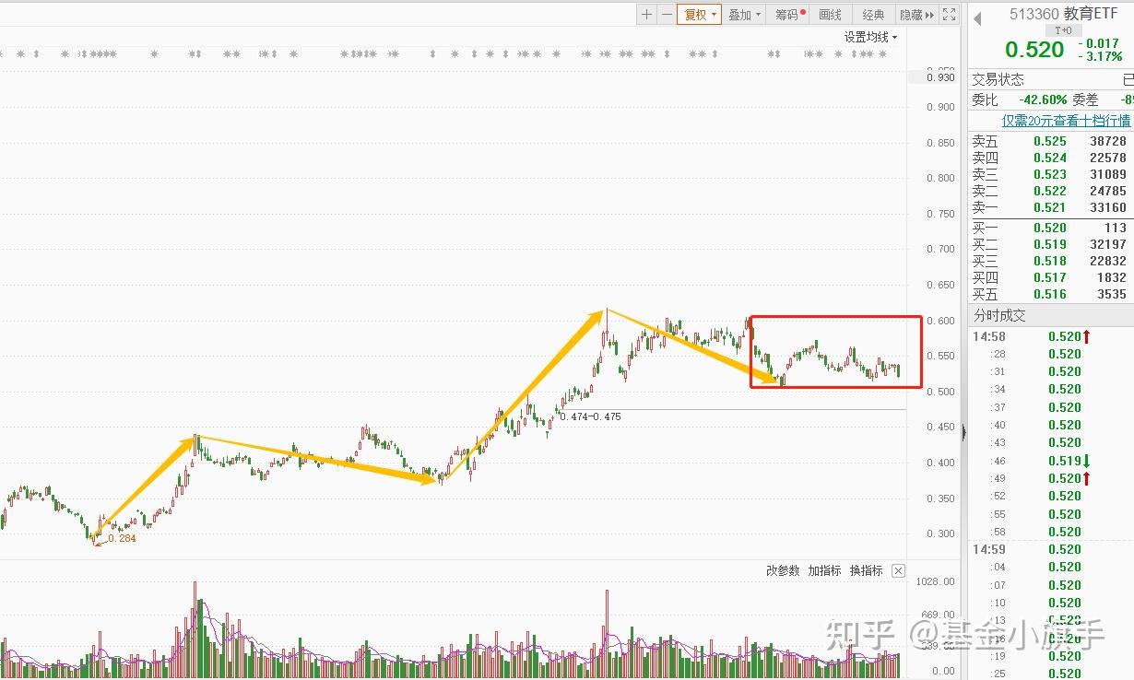Go back with the left arrow near 513360

[977, 18]
